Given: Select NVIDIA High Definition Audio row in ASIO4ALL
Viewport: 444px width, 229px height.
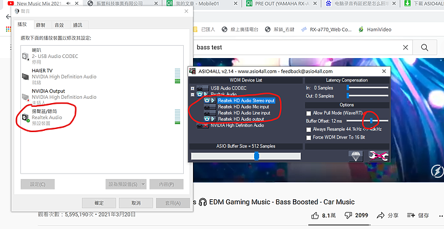Looking at the screenshot, I should tap(237, 125).
